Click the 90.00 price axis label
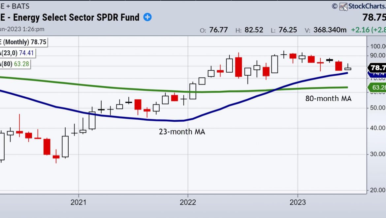 [x=378, y=56]
